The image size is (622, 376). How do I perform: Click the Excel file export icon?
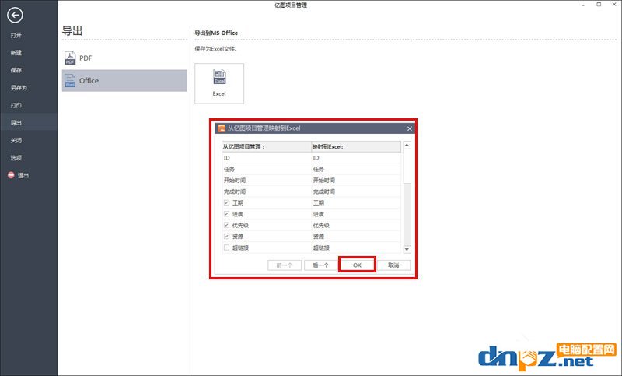219,83
